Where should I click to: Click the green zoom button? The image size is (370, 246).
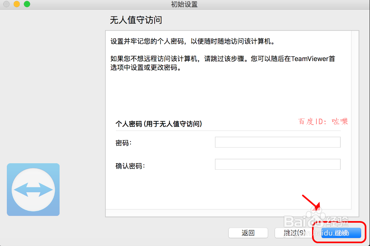[x=27, y=4]
